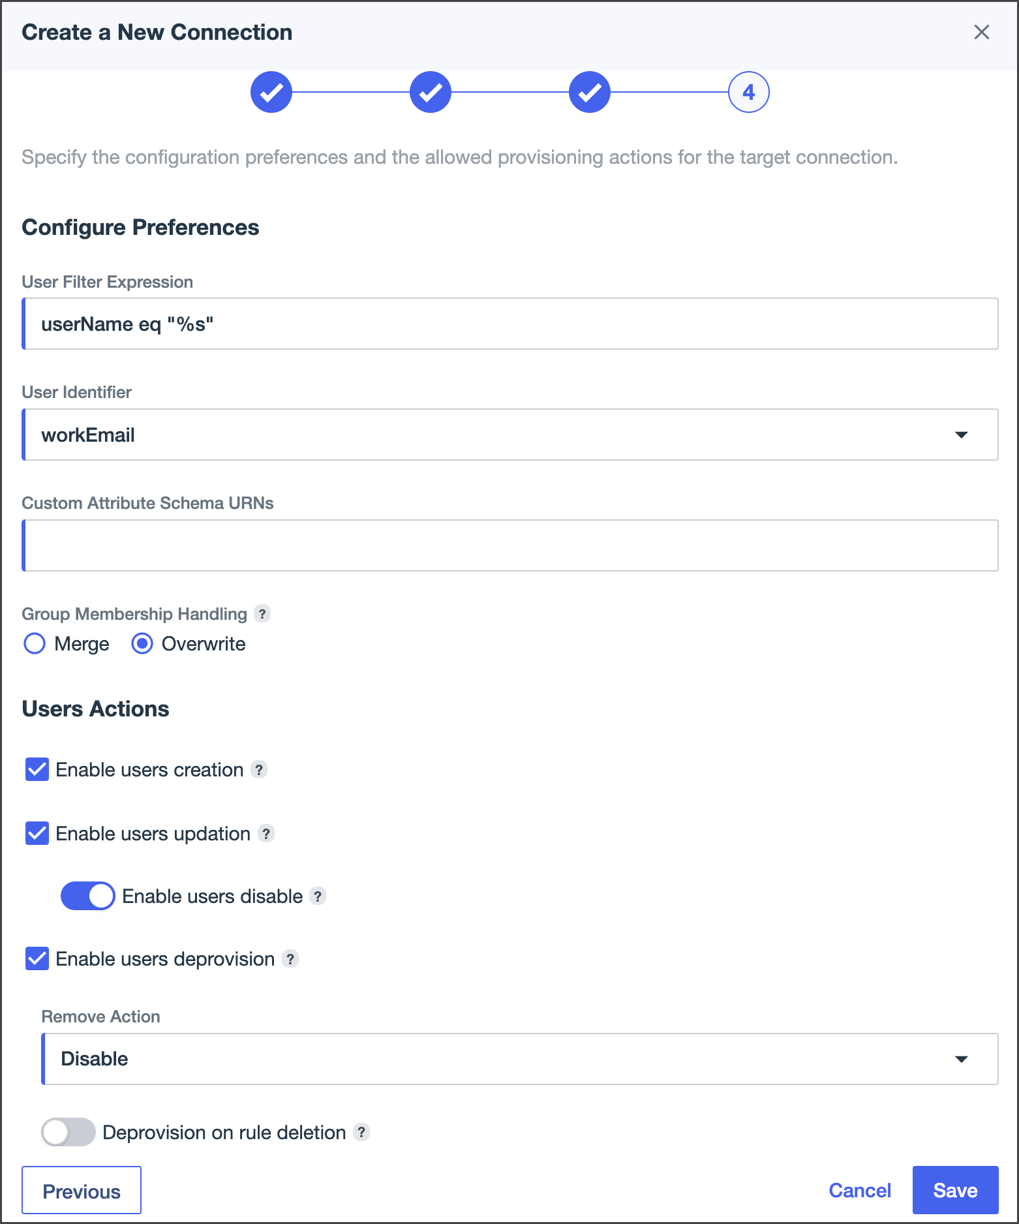Go to third completed wizard step
This screenshot has height=1224, width=1019.
click(x=590, y=92)
